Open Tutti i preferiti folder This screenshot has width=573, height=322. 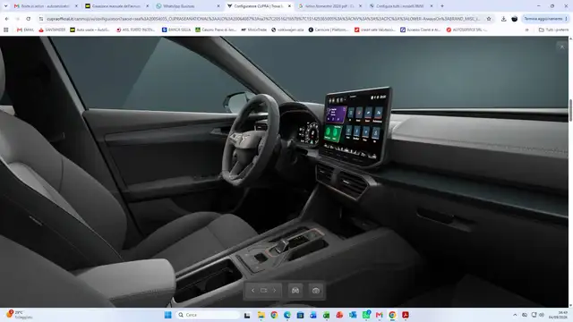[553, 30]
